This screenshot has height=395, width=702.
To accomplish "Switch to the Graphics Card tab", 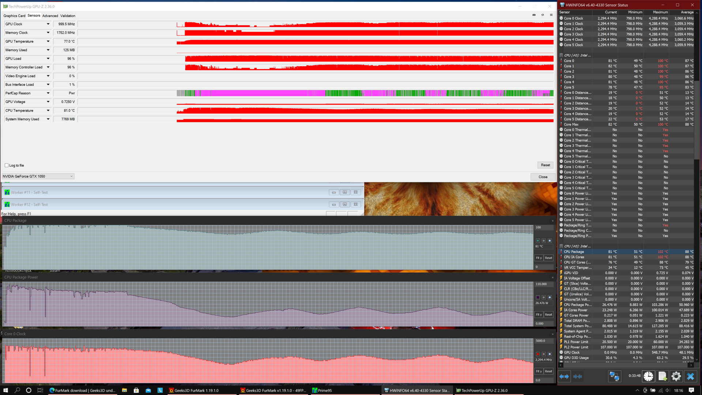I will pyautogui.click(x=14, y=16).
